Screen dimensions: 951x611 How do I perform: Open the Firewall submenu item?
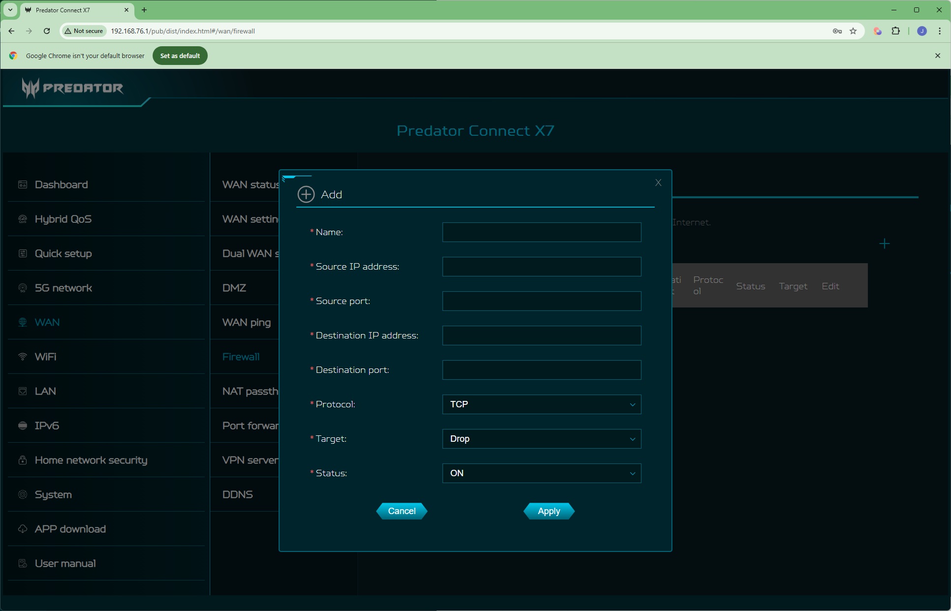(241, 357)
